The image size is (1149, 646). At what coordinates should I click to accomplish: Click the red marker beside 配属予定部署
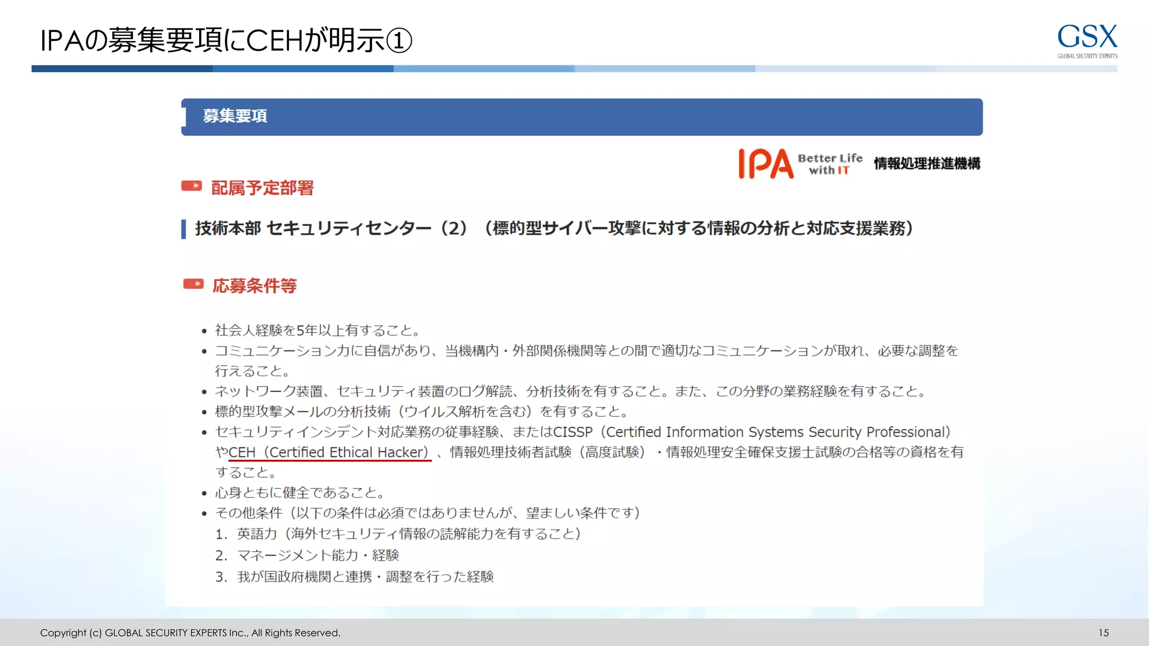pos(191,186)
